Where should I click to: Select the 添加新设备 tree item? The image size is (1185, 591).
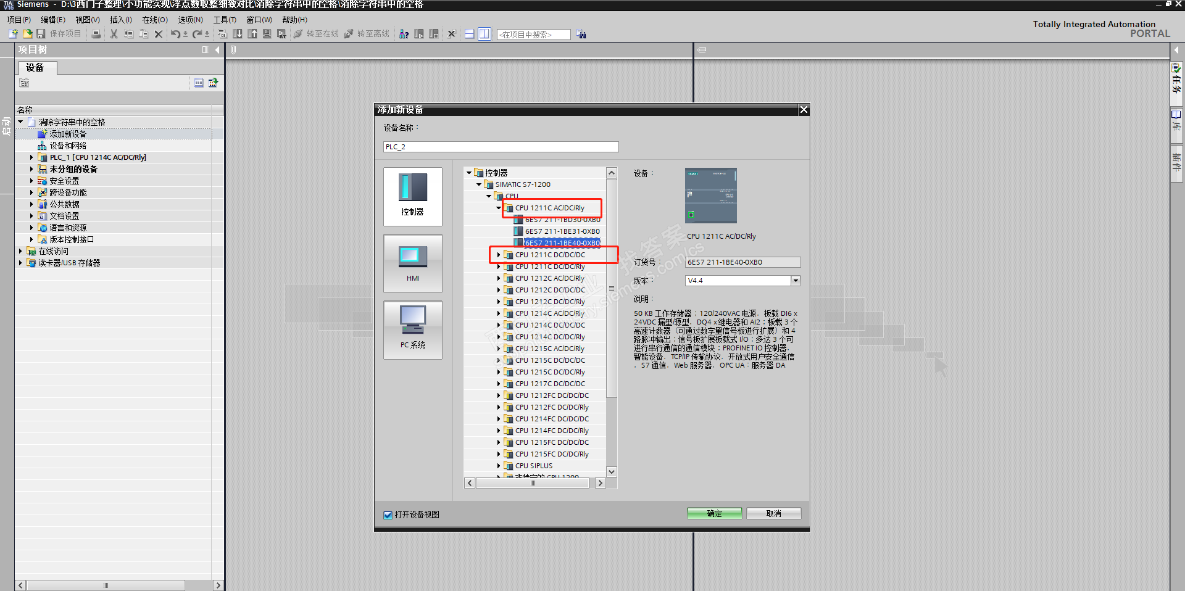68,134
